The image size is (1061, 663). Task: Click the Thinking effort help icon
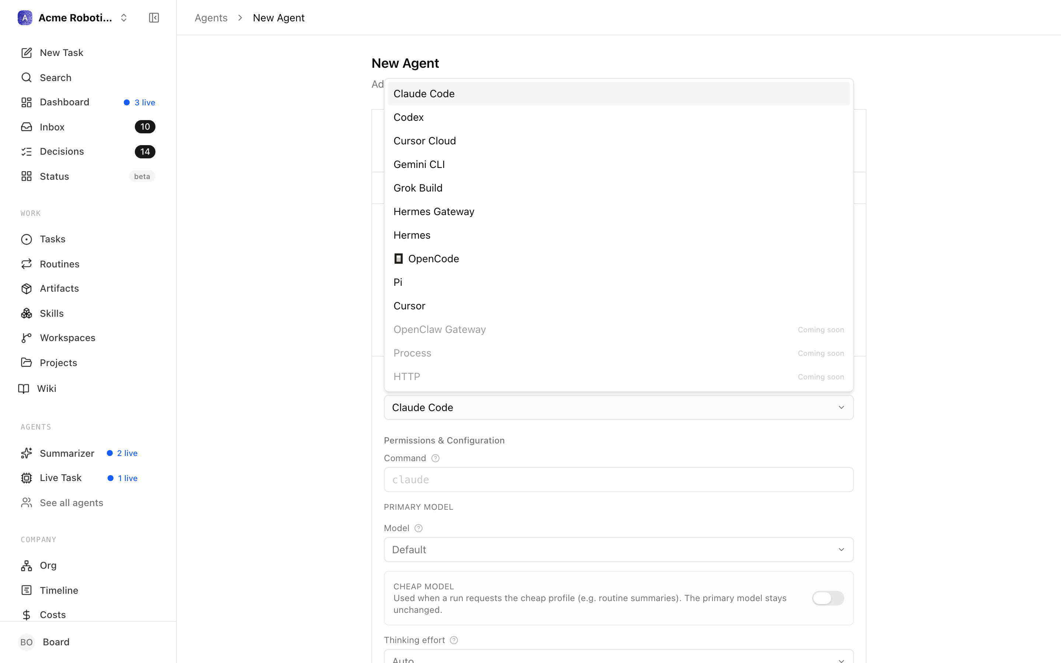[x=454, y=640]
